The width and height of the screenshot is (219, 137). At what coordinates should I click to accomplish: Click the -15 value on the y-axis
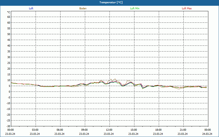(x=8, y=109)
